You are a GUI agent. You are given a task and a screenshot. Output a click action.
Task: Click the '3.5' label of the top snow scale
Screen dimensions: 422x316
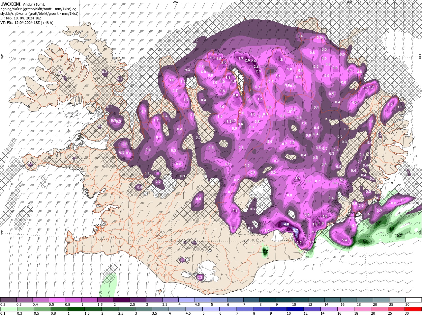(165, 304)
